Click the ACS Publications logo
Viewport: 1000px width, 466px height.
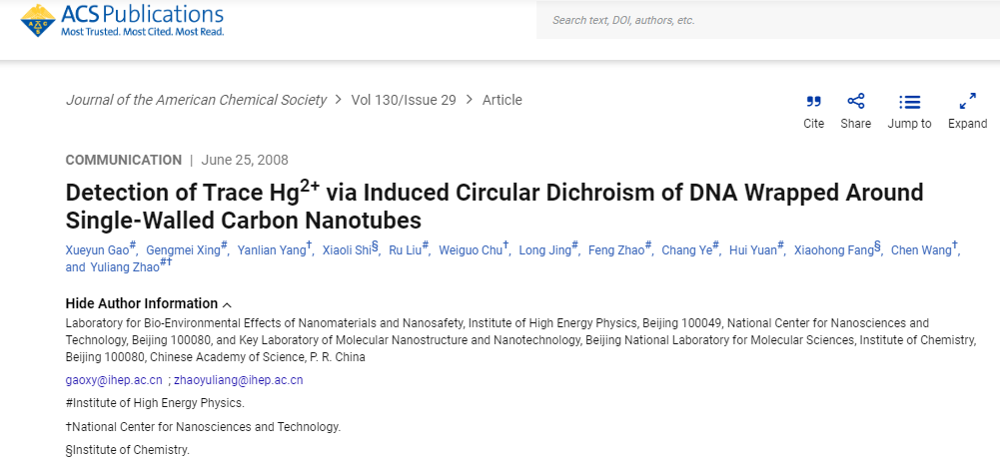point(123,20)
